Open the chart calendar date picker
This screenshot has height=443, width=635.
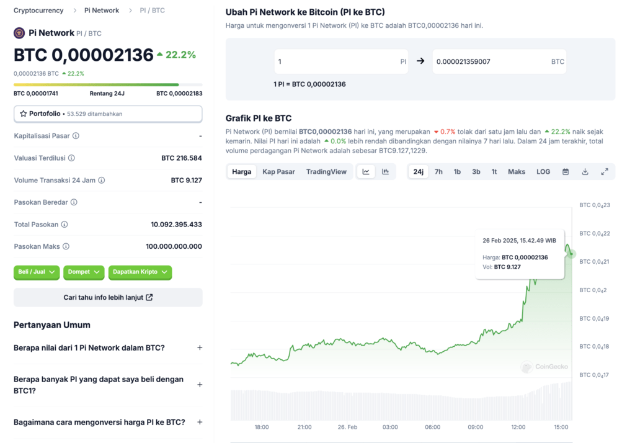[566, 172]
